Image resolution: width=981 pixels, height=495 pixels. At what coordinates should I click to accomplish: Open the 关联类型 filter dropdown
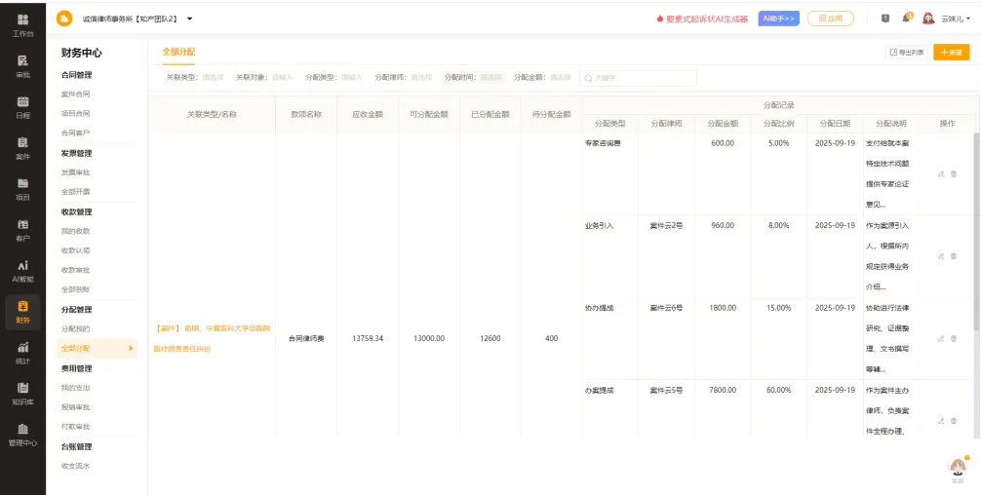tap(213, 77)
